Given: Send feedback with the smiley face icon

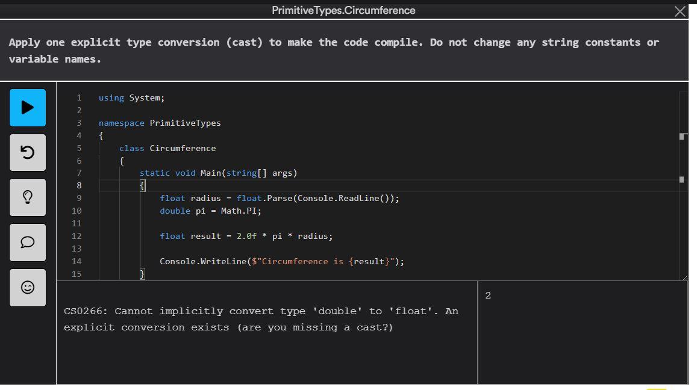Looking at the screenshot, I should click(x=27, y=288).
